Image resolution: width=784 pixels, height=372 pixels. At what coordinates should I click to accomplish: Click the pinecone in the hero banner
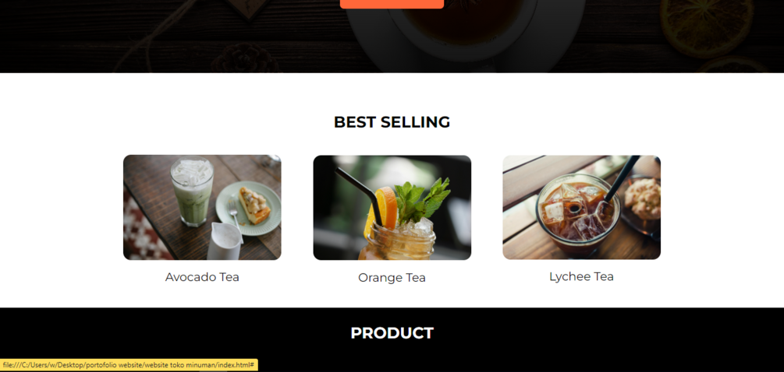click(244, 58)
